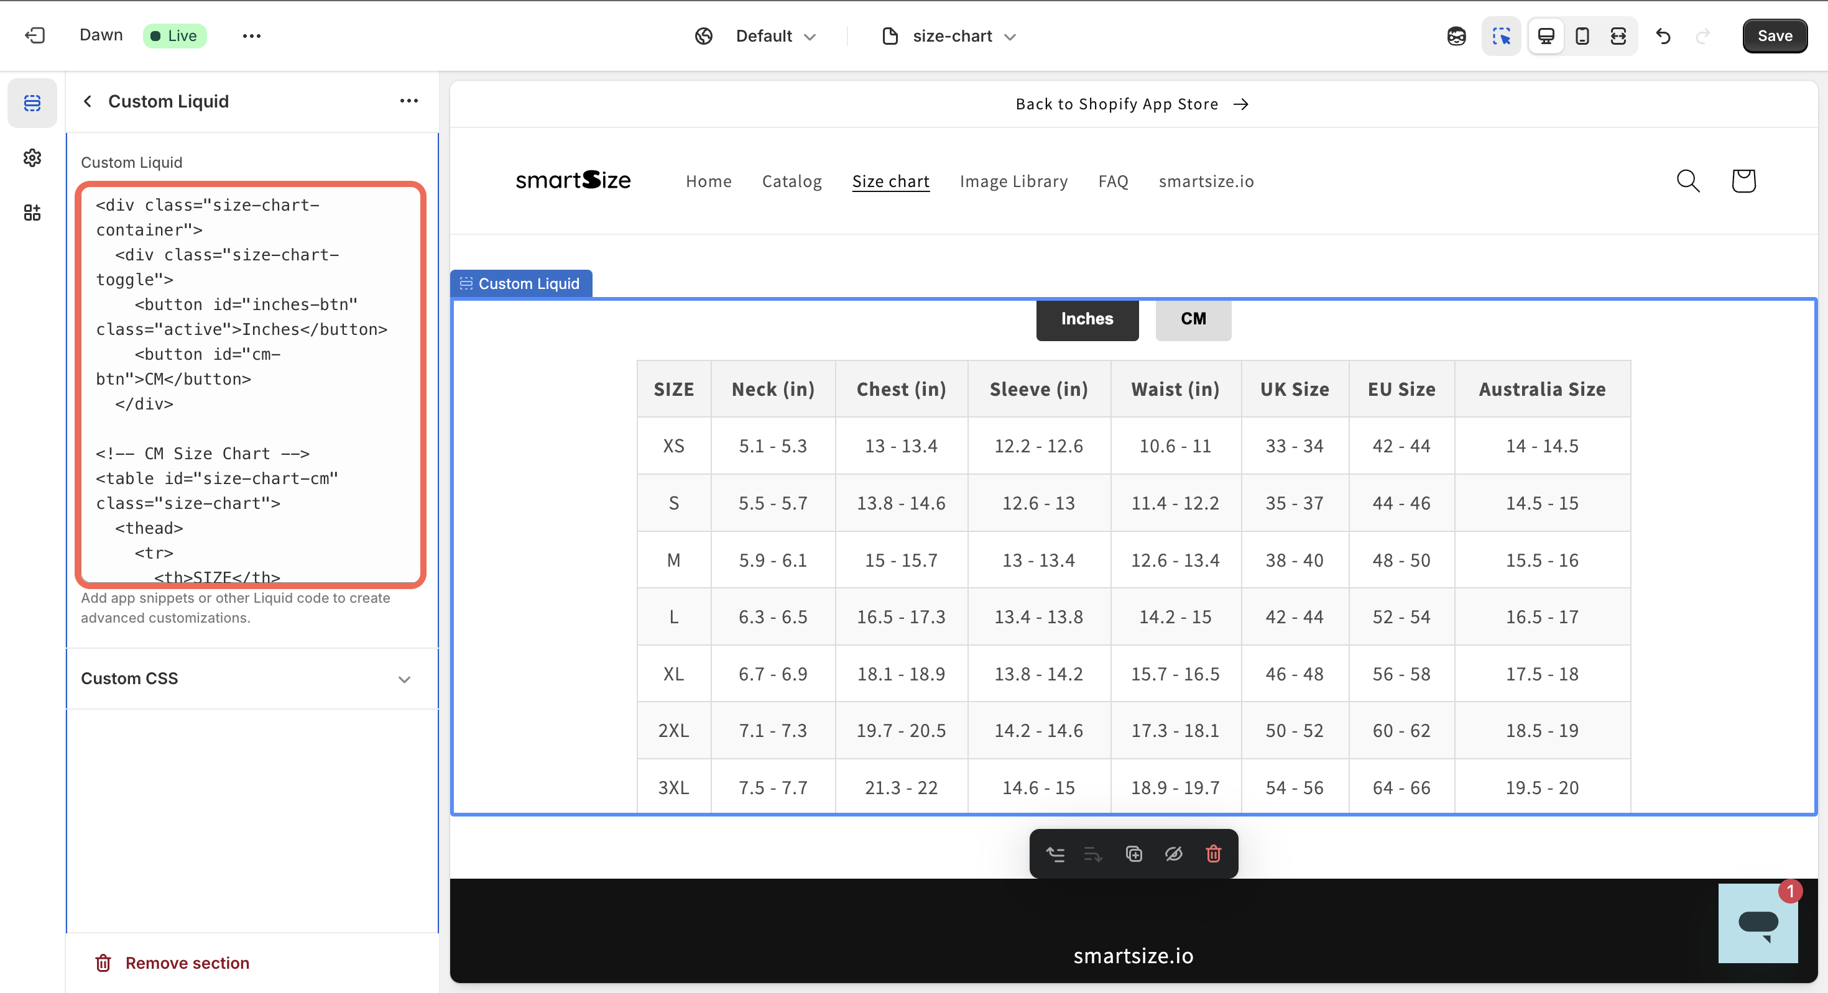1828x993 pixels.
Task: Hide section with eye-slash icon
Action: pyautogui.click(x=1174, y=853)
